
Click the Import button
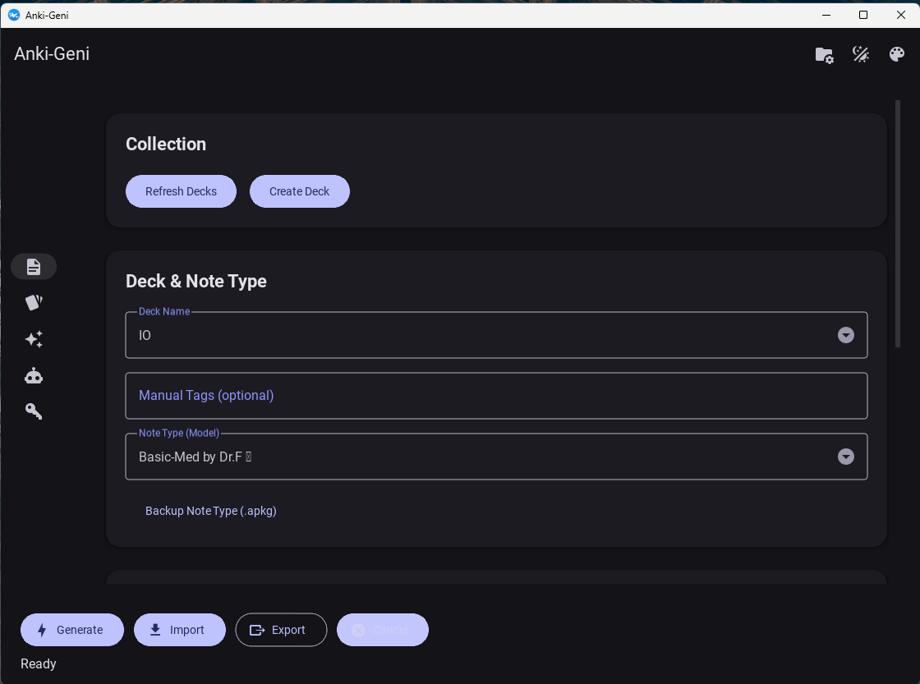pyautogui.click(x=179, y=630)
